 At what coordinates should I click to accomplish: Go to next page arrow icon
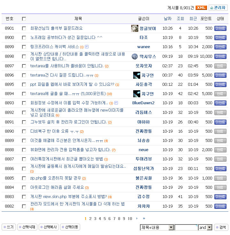click(137, 218)
